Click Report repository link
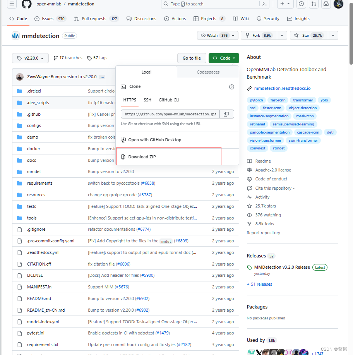Image resolution: width=353 pixels, height=355 pixels. pyautogui.click(x=263, y=233)
